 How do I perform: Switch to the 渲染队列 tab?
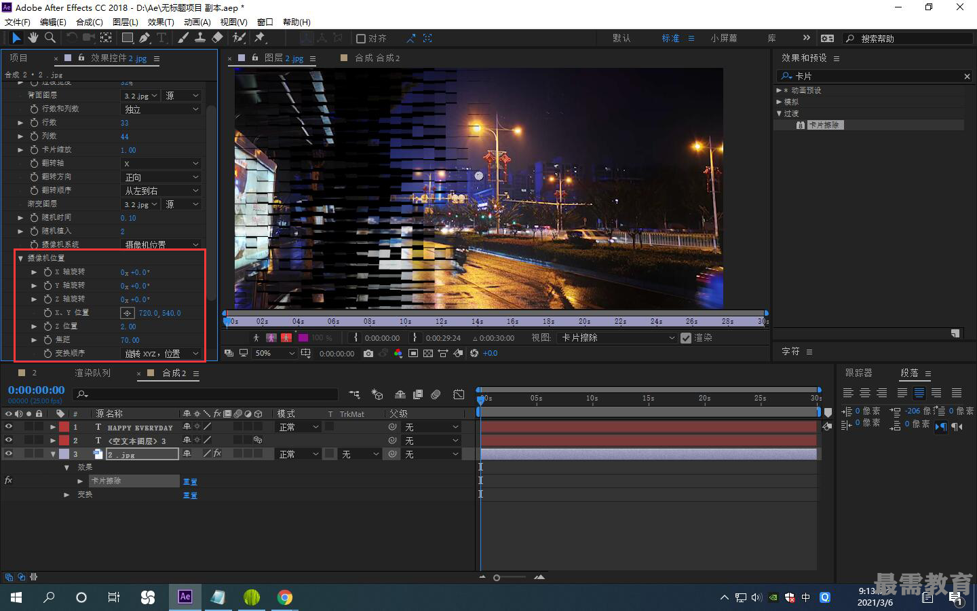92,373
